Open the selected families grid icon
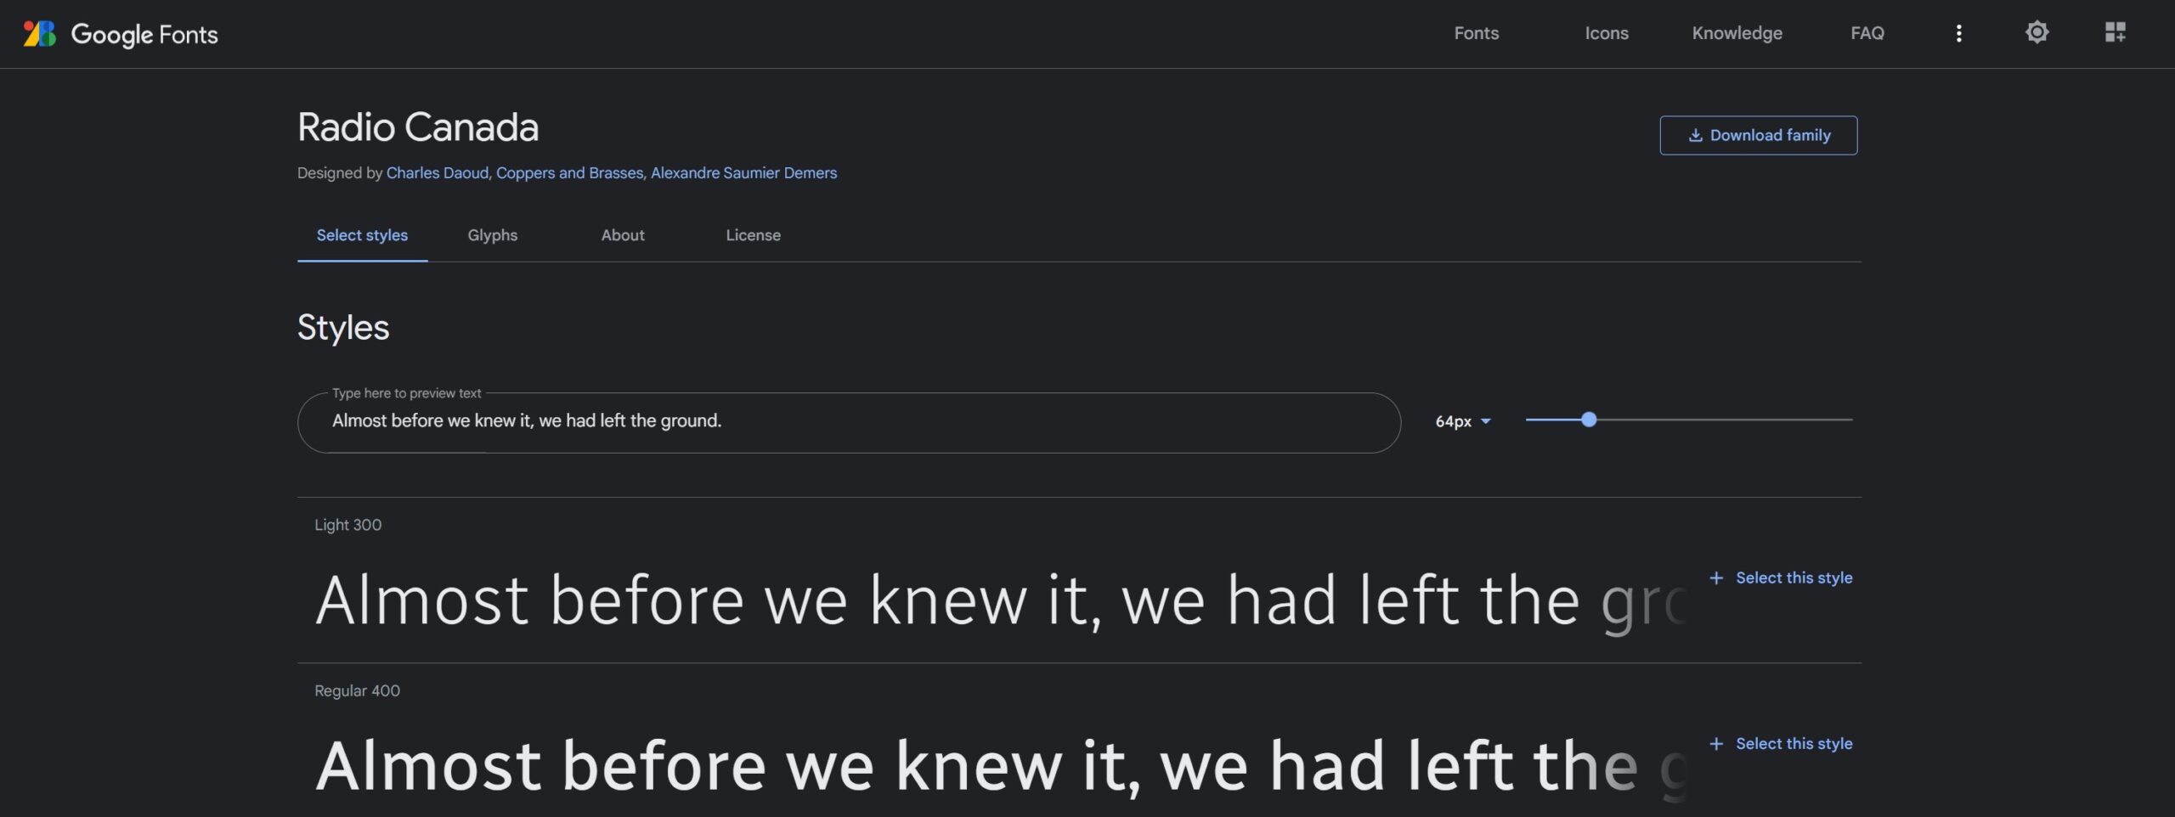Viewport: 2175px width, 817px height. tap(2115, 33)
